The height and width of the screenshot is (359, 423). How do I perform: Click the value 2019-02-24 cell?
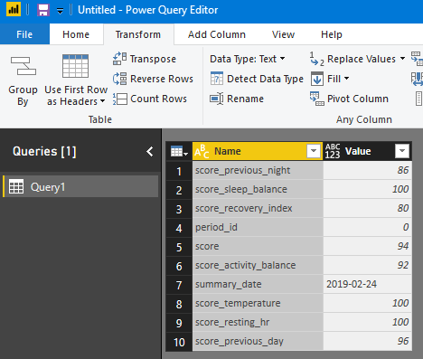tap(367, 284)
